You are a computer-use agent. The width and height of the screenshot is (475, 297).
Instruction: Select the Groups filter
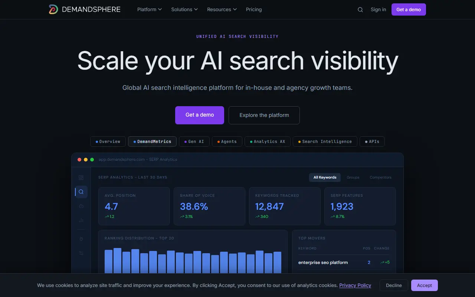pos(353,177)
